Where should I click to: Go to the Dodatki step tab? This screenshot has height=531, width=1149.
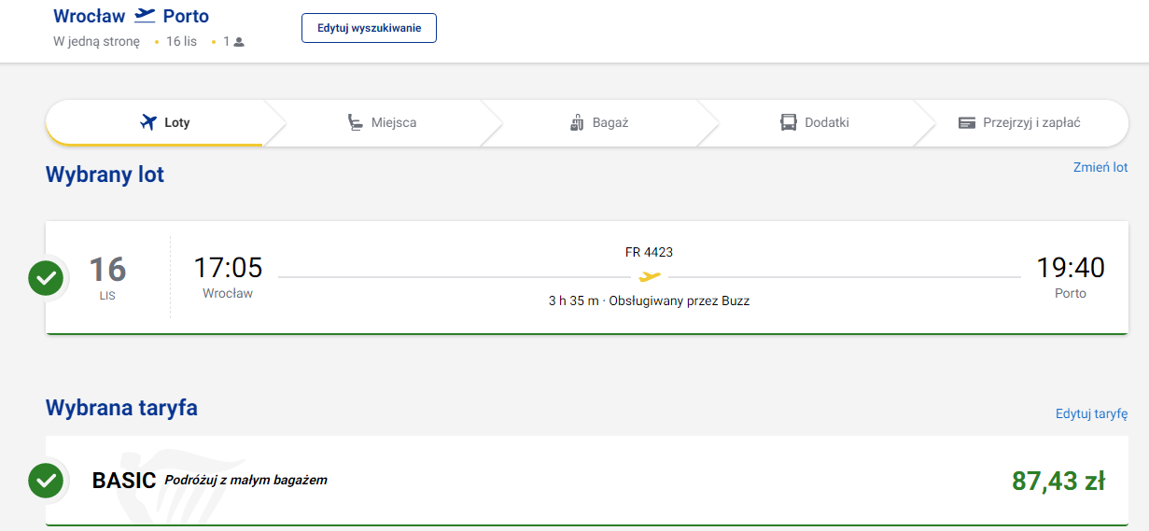pyautogui.click(x=815, y=122)
